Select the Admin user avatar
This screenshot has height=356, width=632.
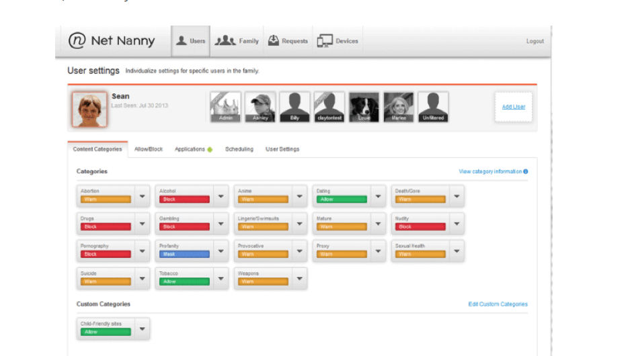(x=225, y=107)
